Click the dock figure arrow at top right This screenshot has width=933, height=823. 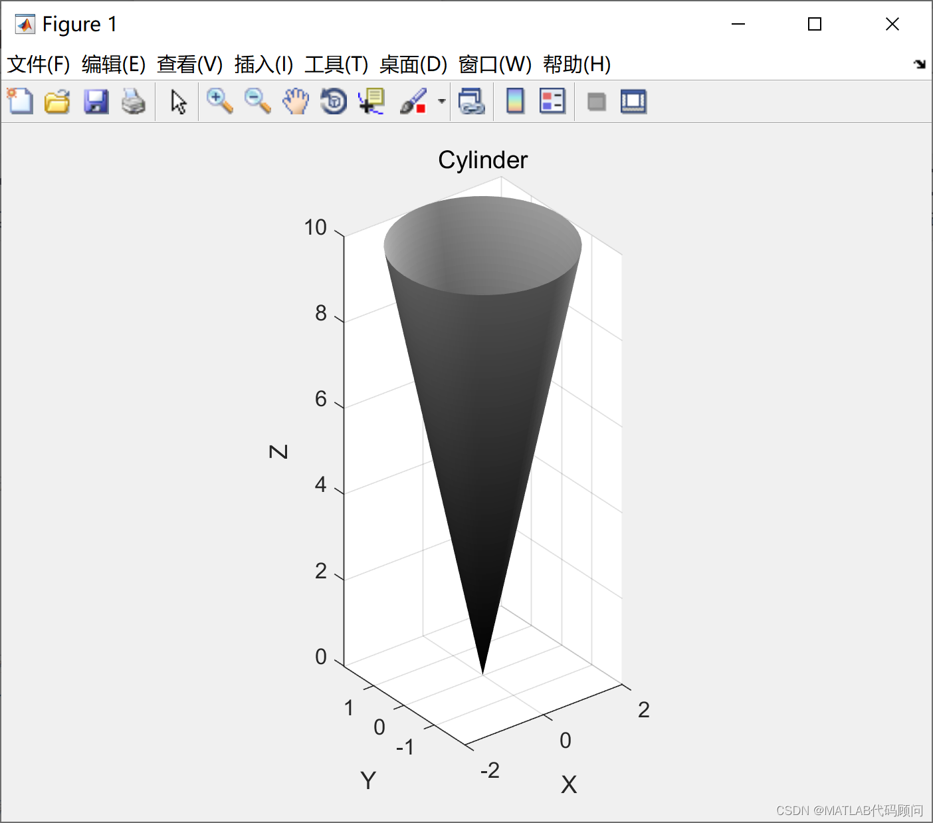coord(920,64)
